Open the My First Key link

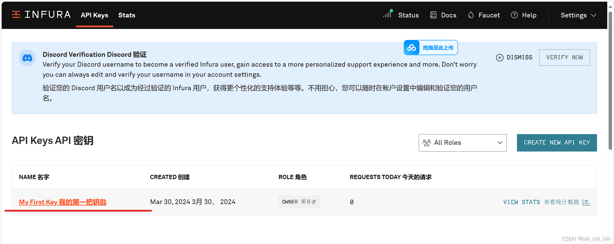[63, 202]
